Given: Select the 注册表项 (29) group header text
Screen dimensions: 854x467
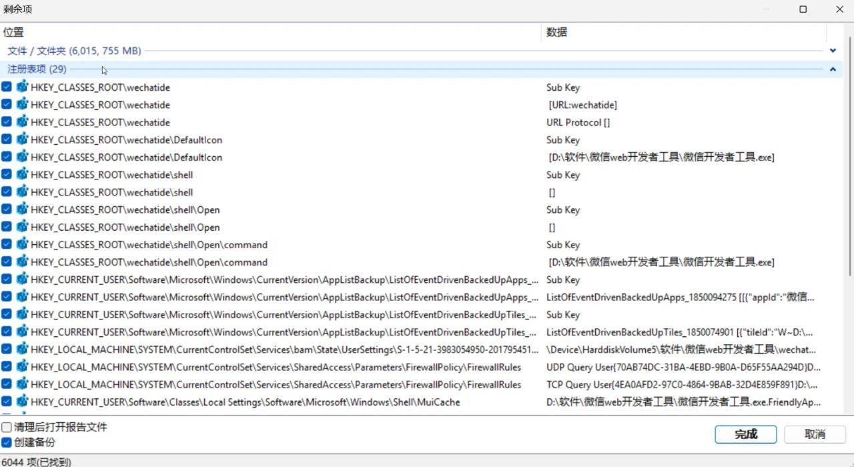Looking at the screenshot, I should tap(37, 69).
